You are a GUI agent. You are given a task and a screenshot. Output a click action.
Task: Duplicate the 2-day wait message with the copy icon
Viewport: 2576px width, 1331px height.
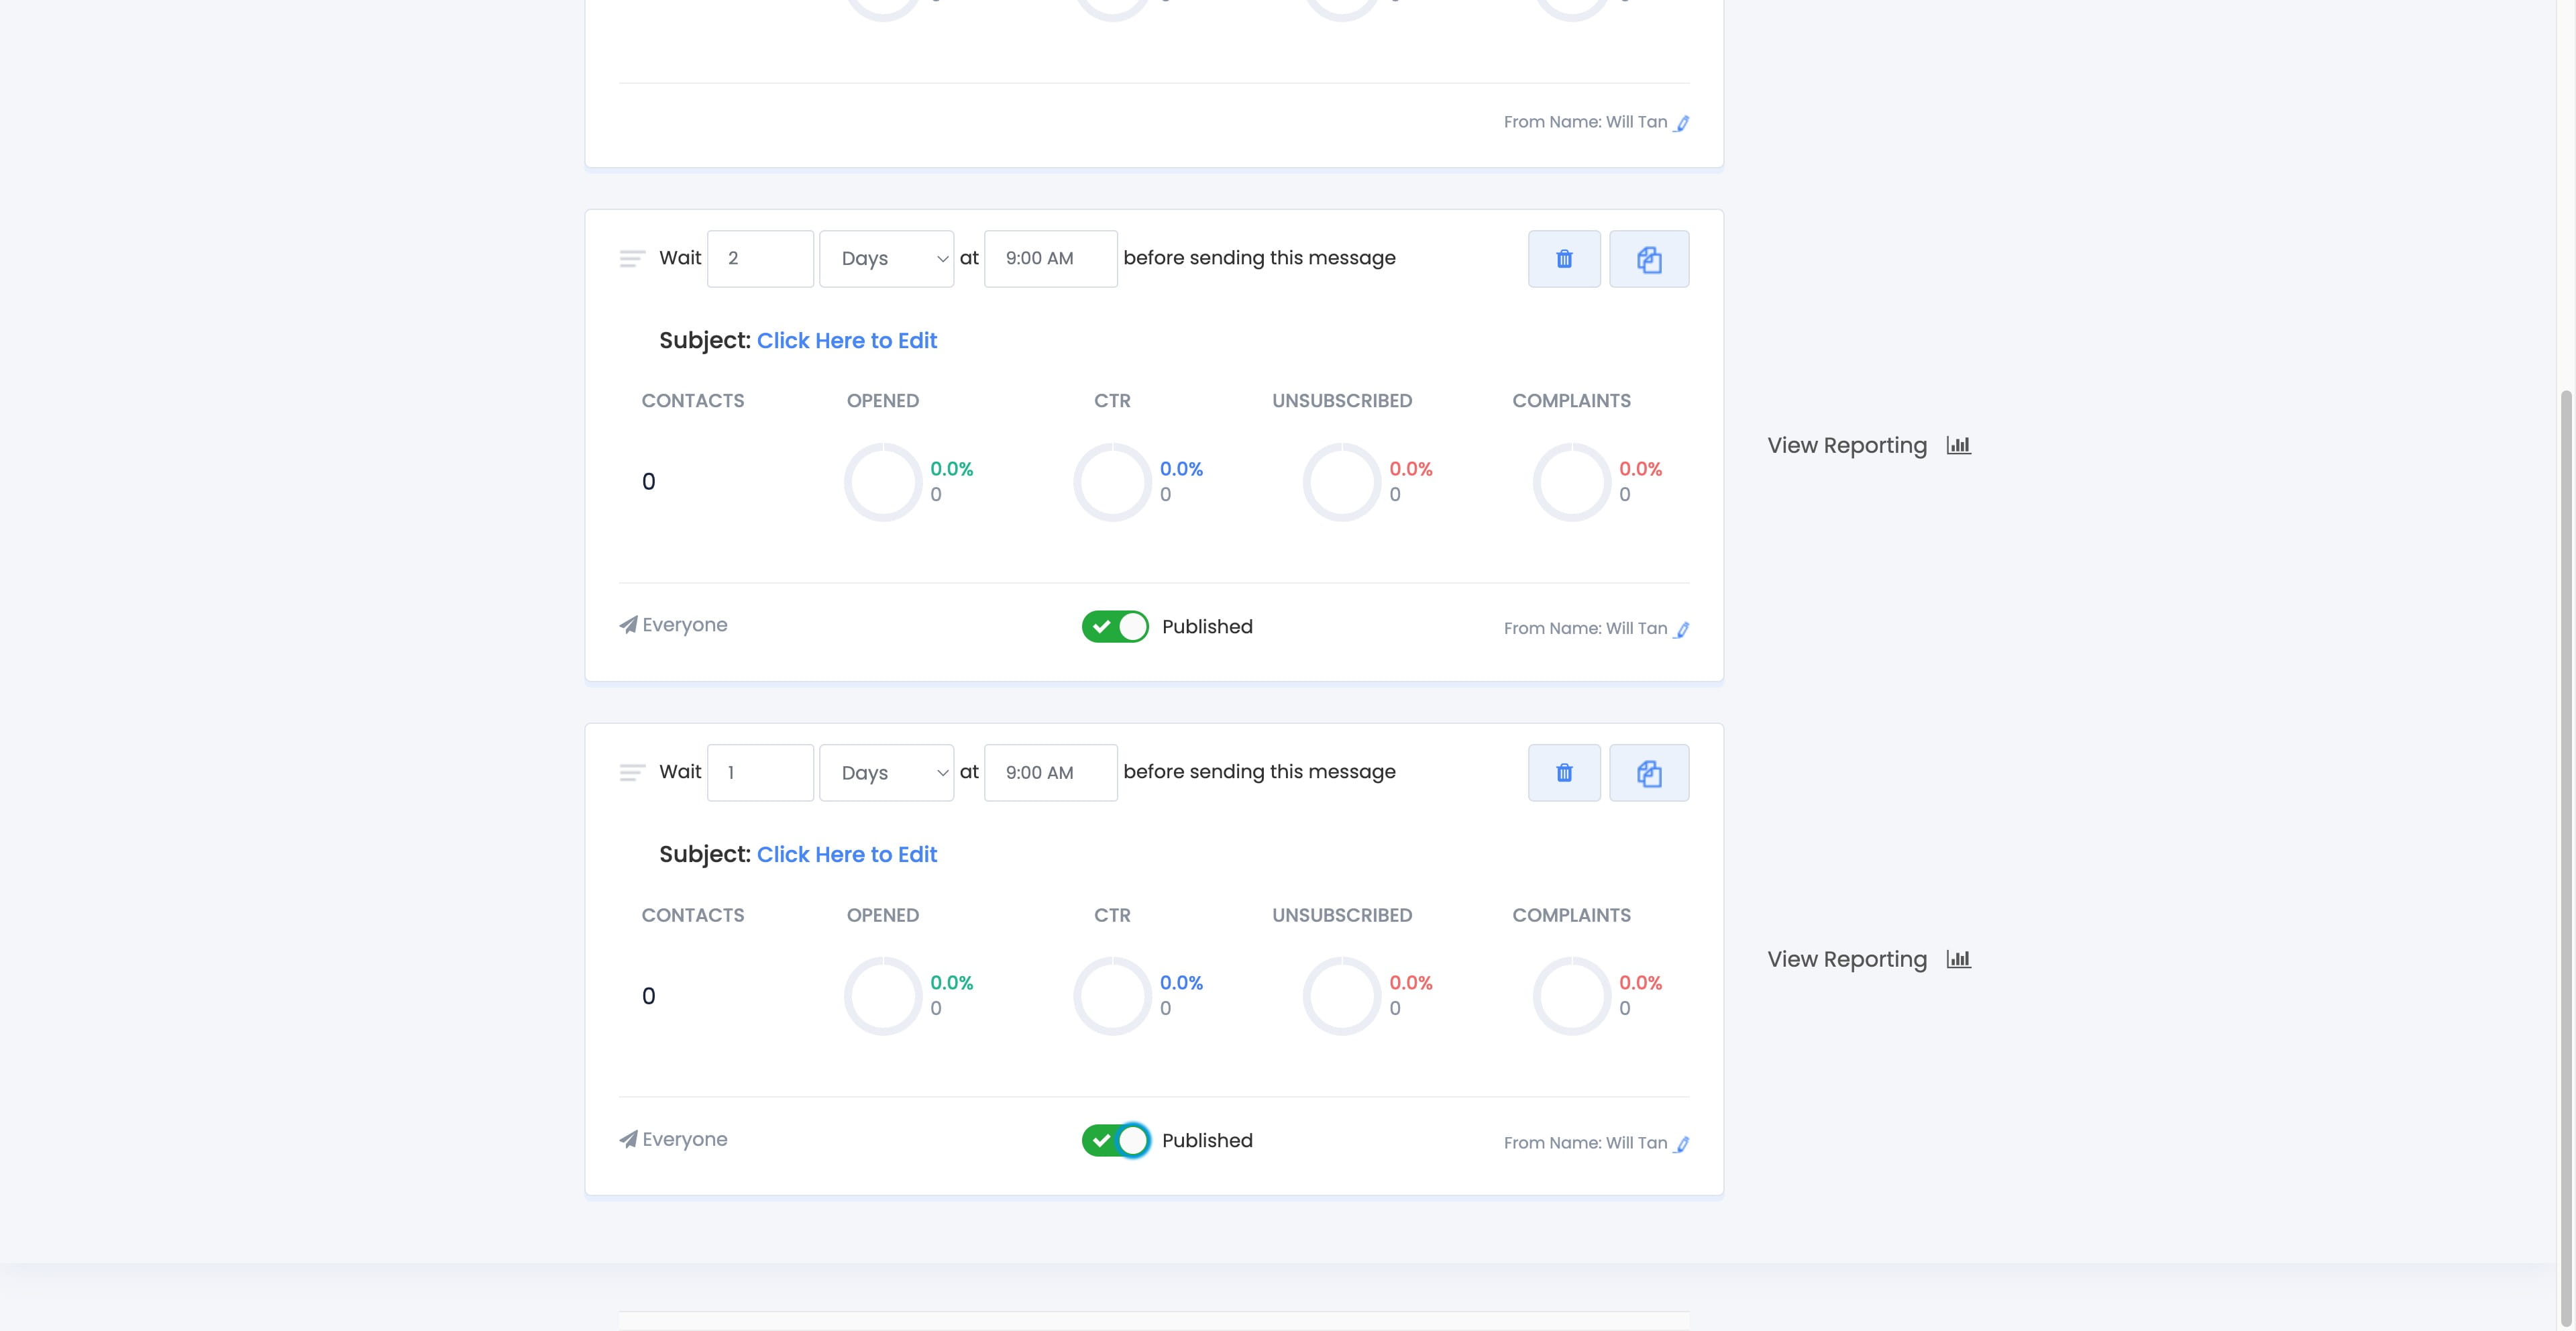(1649, 259)
